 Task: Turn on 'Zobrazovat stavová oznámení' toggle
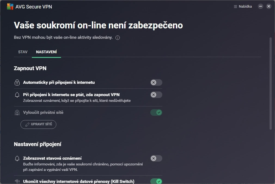click(x=156, y=158)
